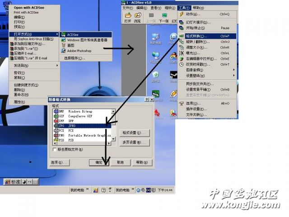This screenshot has height=217, width=289.
Task: Open the 查看(V) menu in ACDSee
Action: 156,8
